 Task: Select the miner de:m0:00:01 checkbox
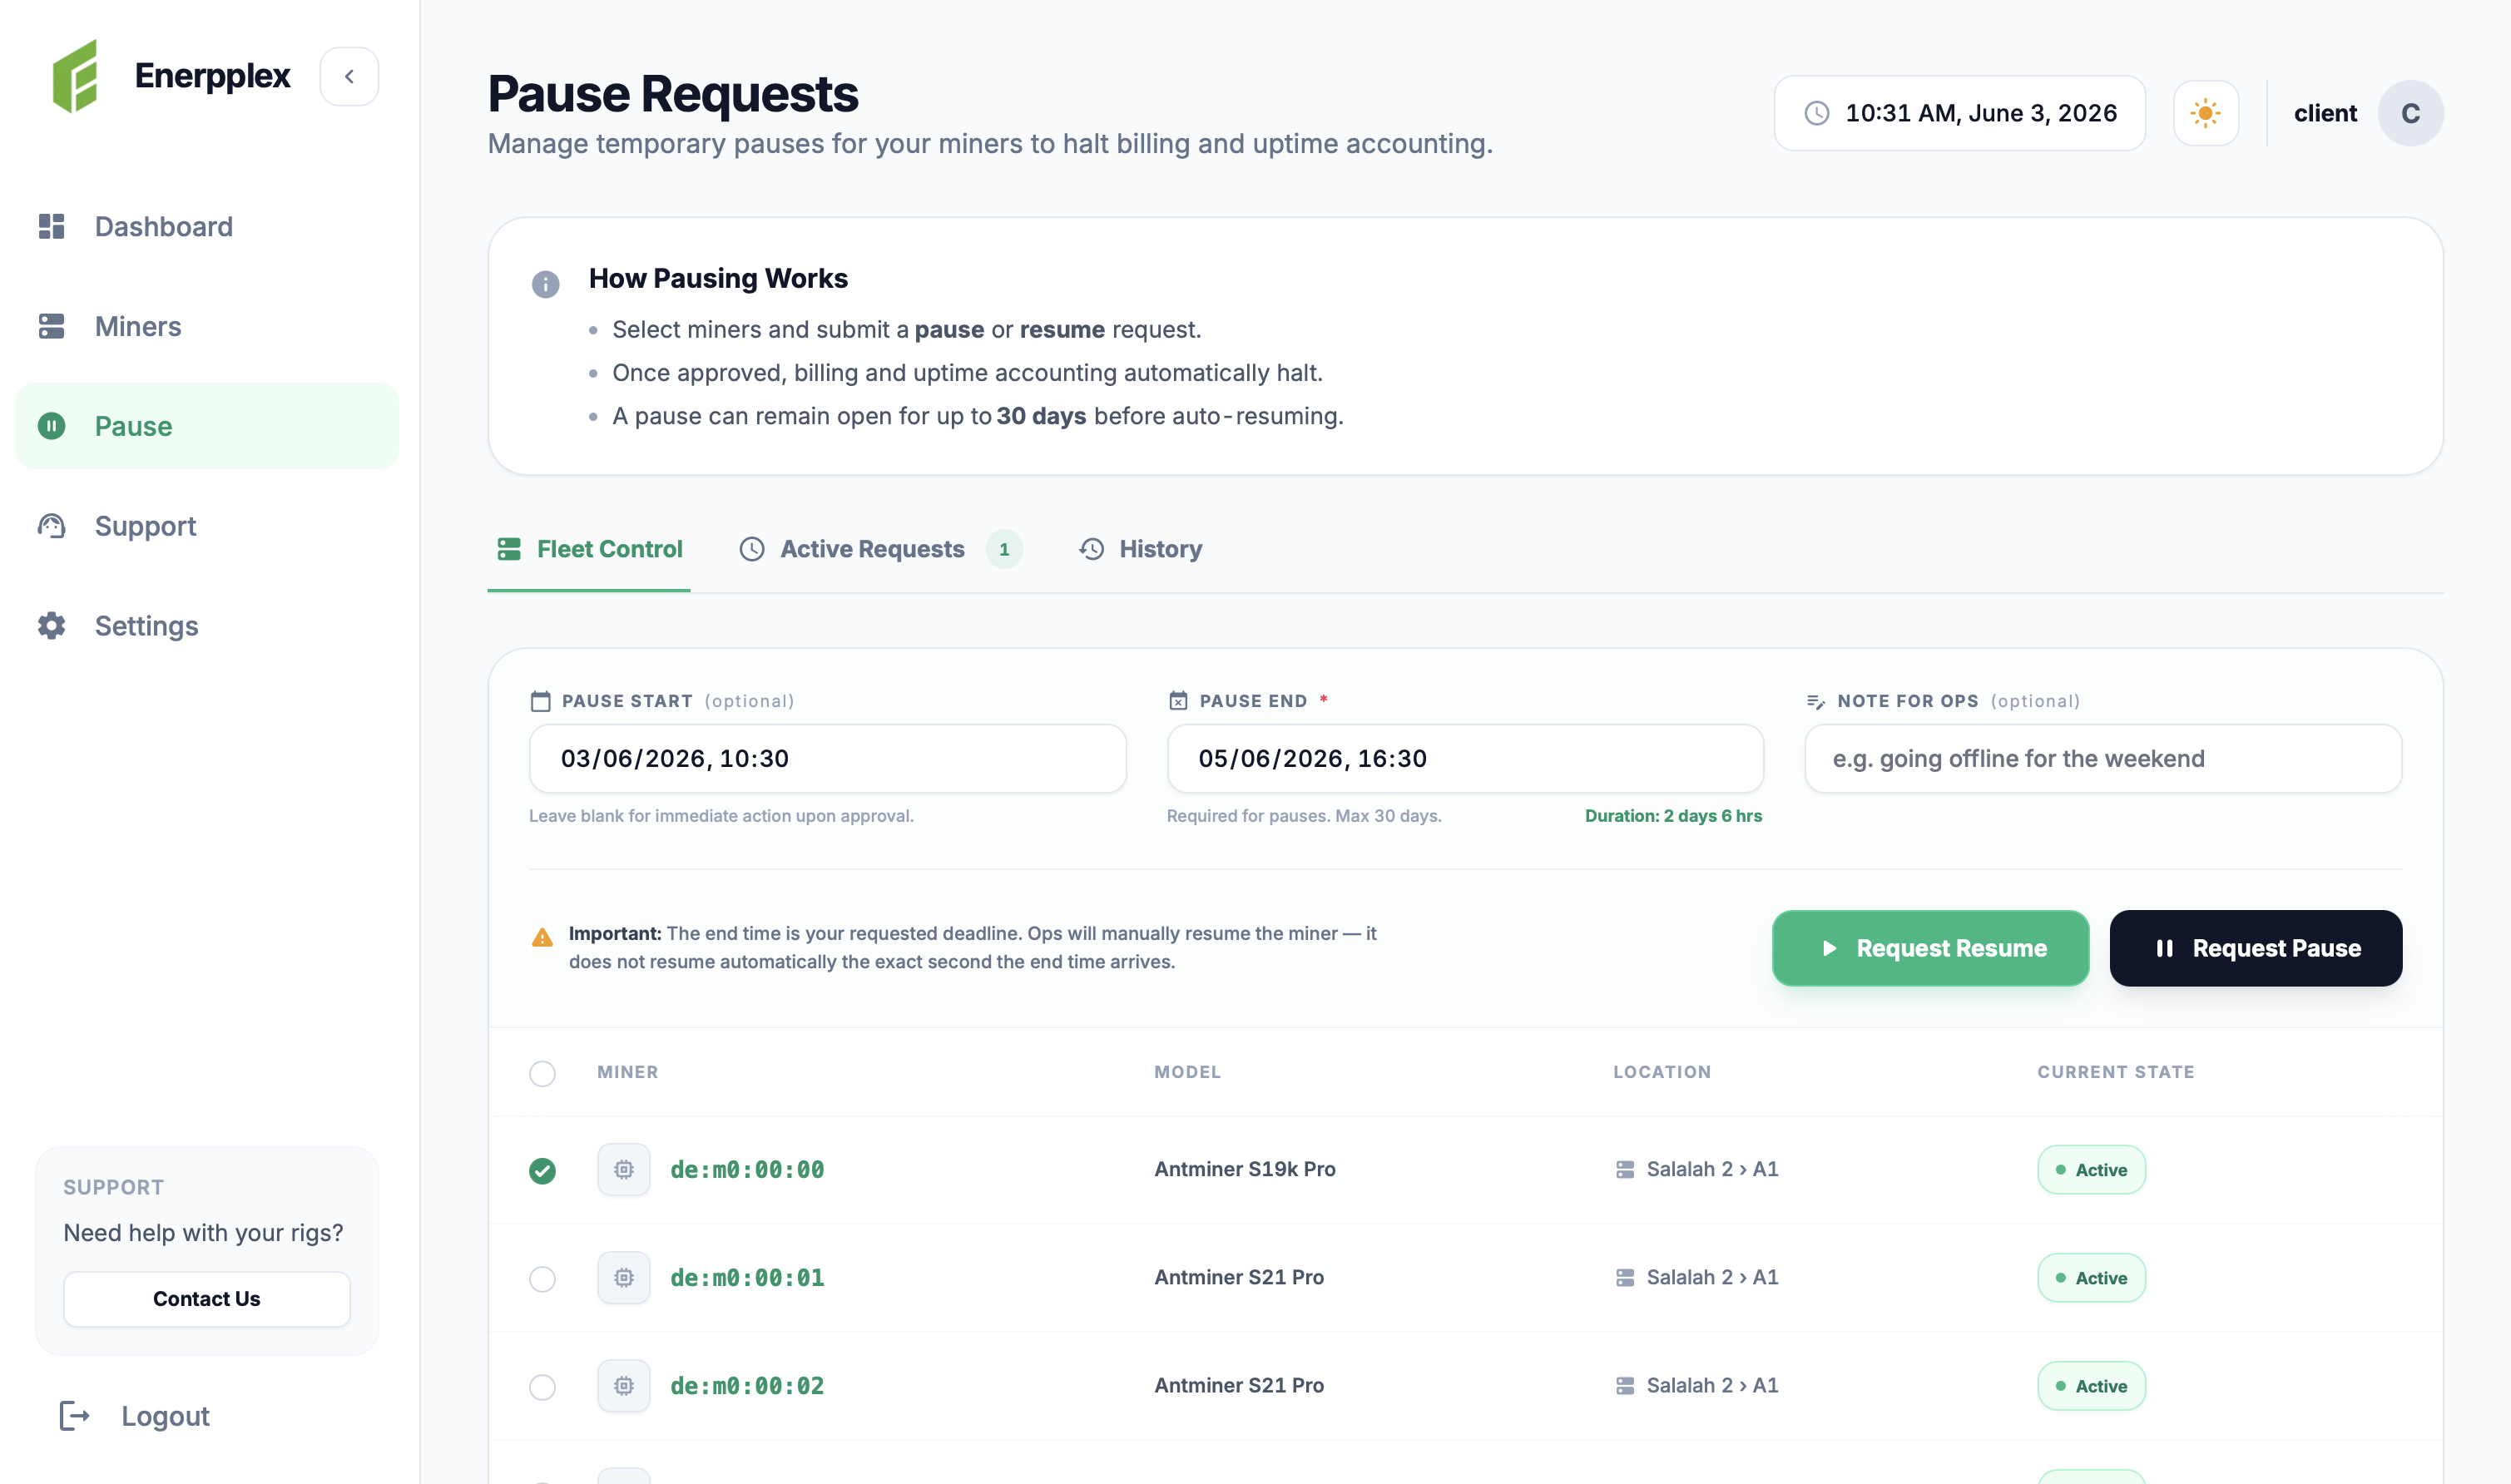point(542,1278)
